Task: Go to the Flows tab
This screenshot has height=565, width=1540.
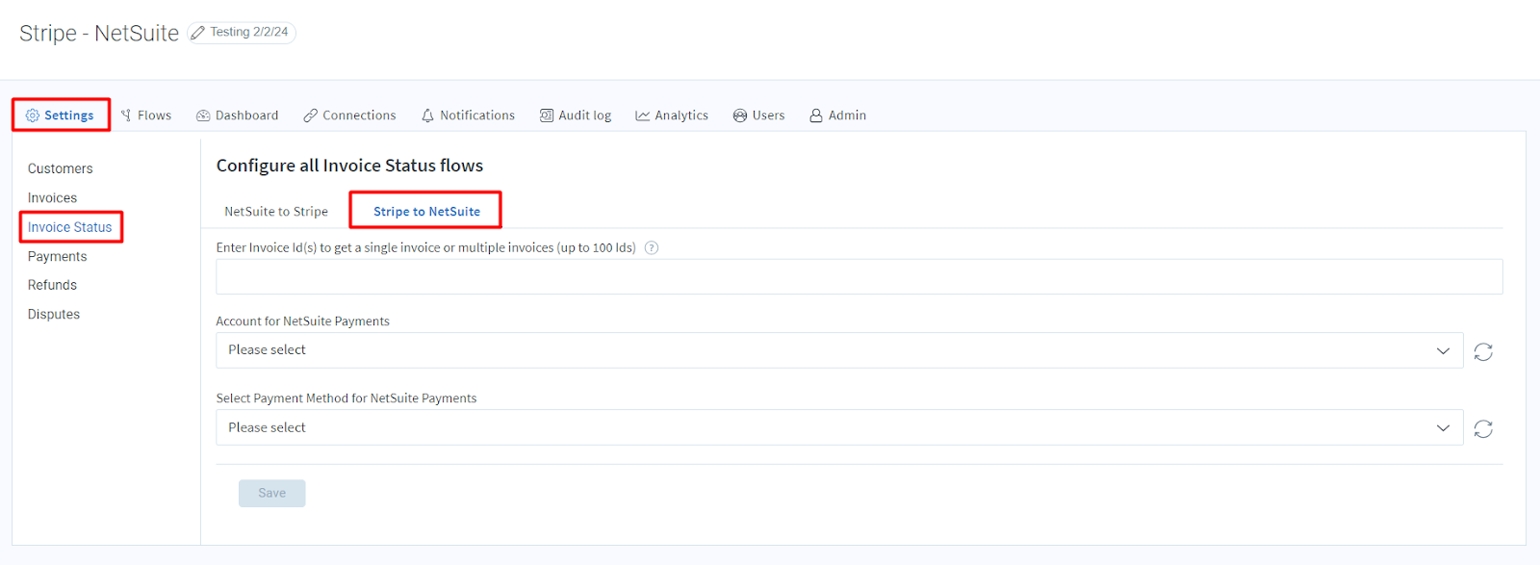Action: click(146, 116)
